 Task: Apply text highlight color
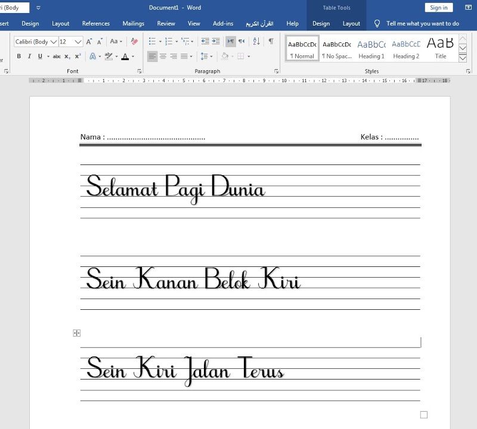pos(109,56)
